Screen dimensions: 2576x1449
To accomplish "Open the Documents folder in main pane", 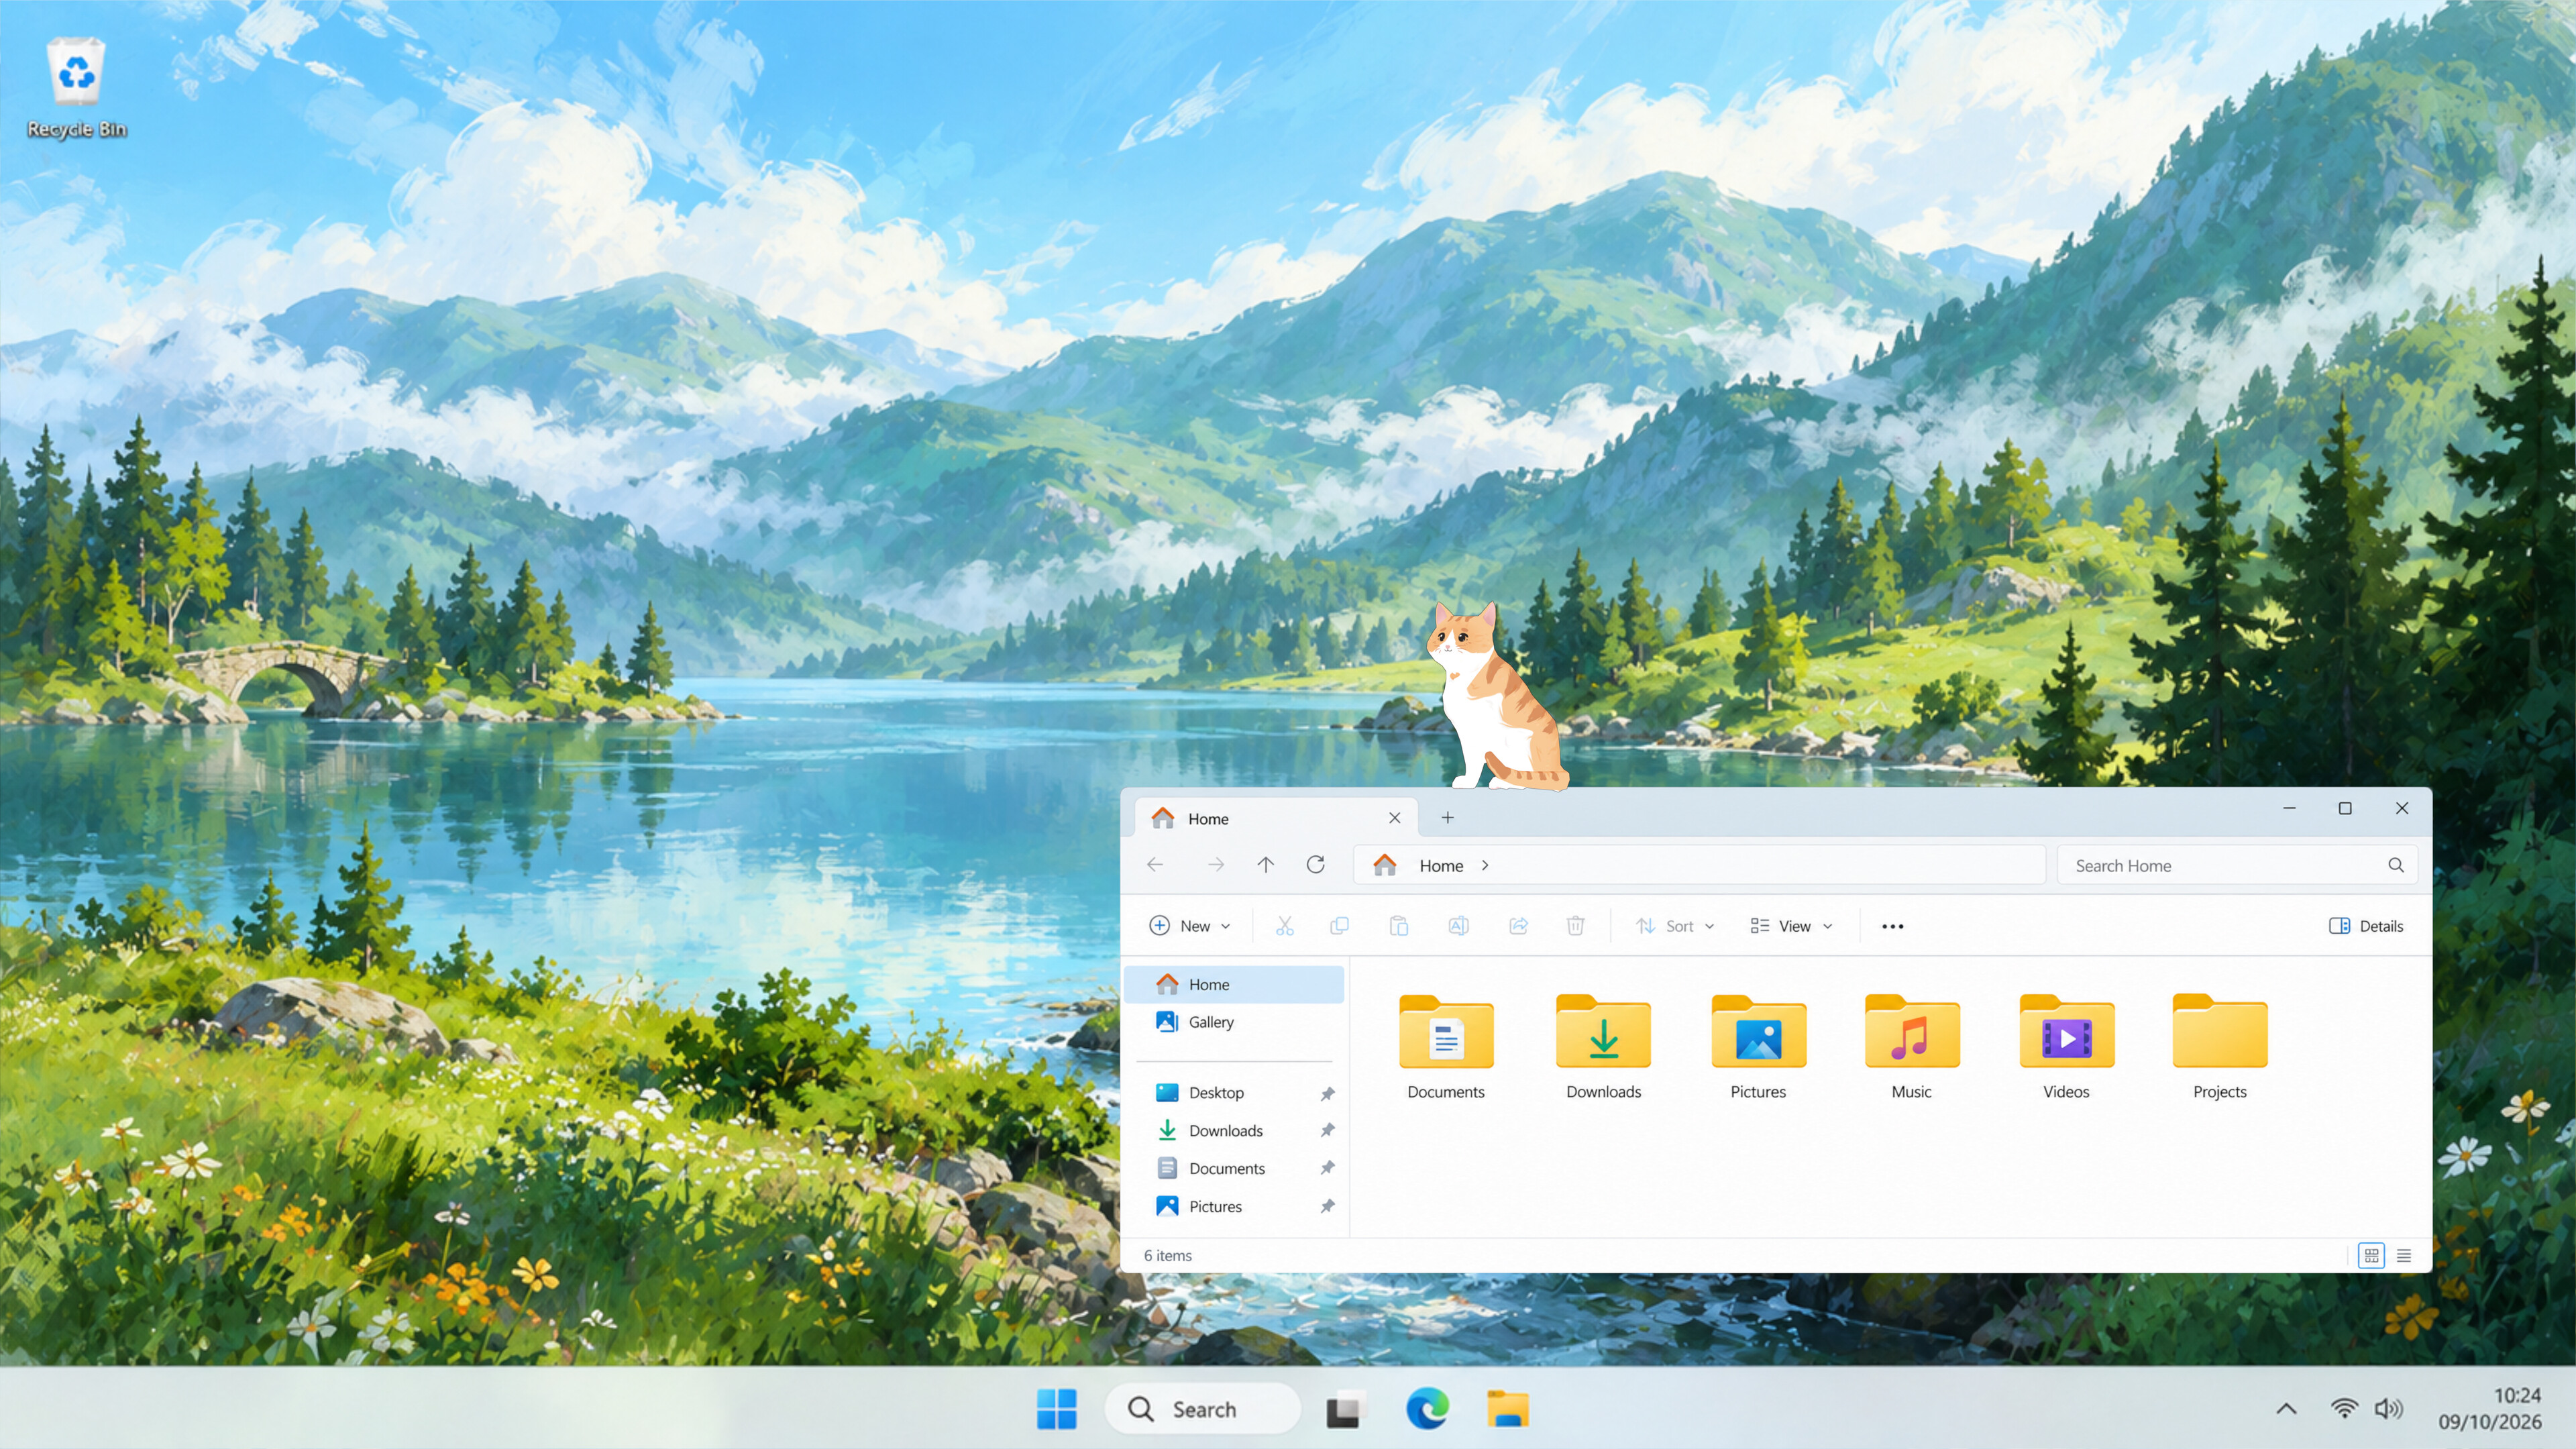I will point(1445,1046).
